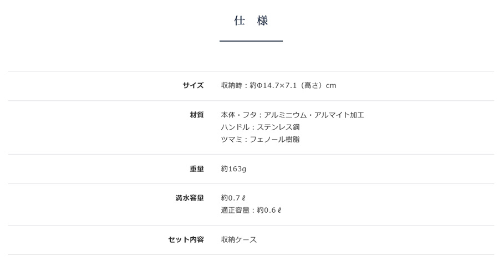Click the ハンドル：ステンレス鋼 line

[261, 127]
